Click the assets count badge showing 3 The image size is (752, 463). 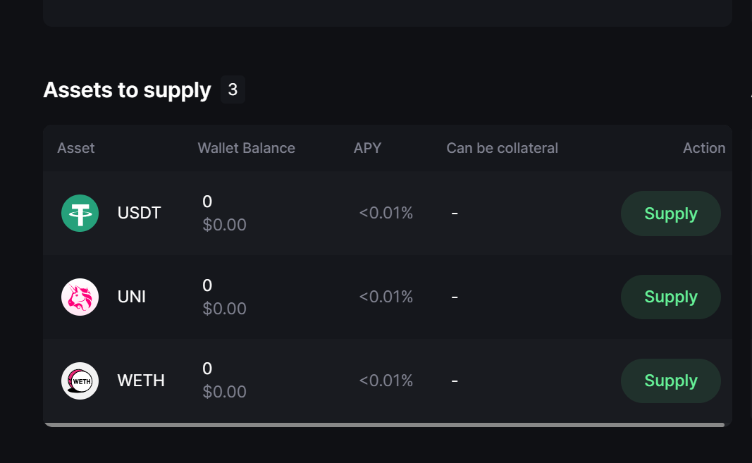(x=233, y=90)
